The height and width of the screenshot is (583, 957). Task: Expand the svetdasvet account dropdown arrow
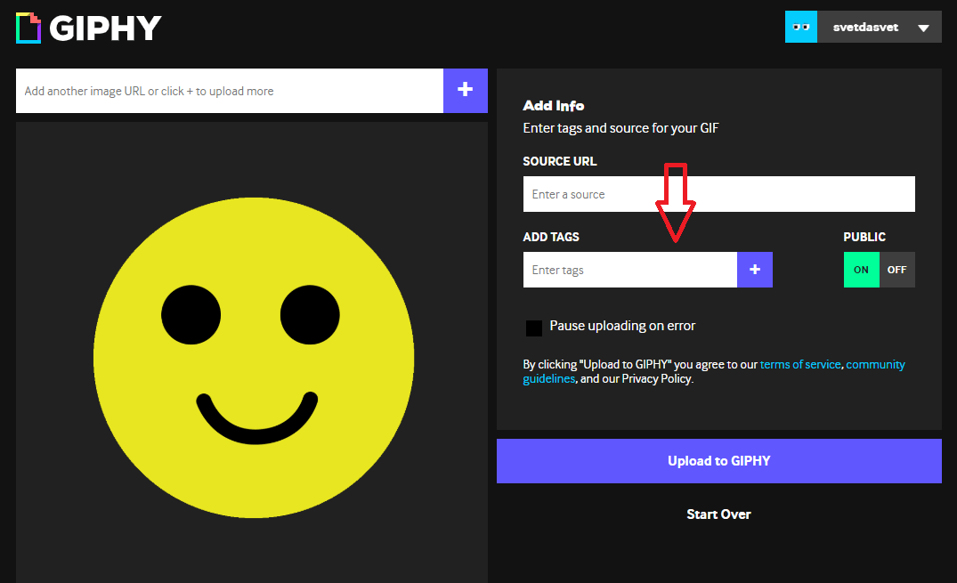(923, 28)
